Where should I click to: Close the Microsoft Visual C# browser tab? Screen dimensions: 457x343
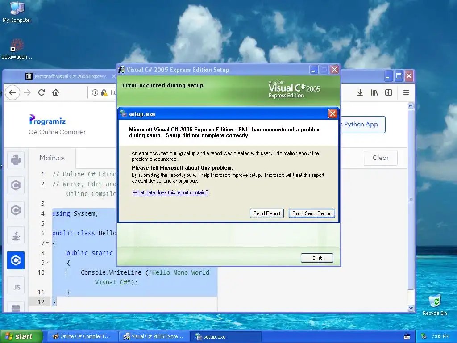coord(114,76)
